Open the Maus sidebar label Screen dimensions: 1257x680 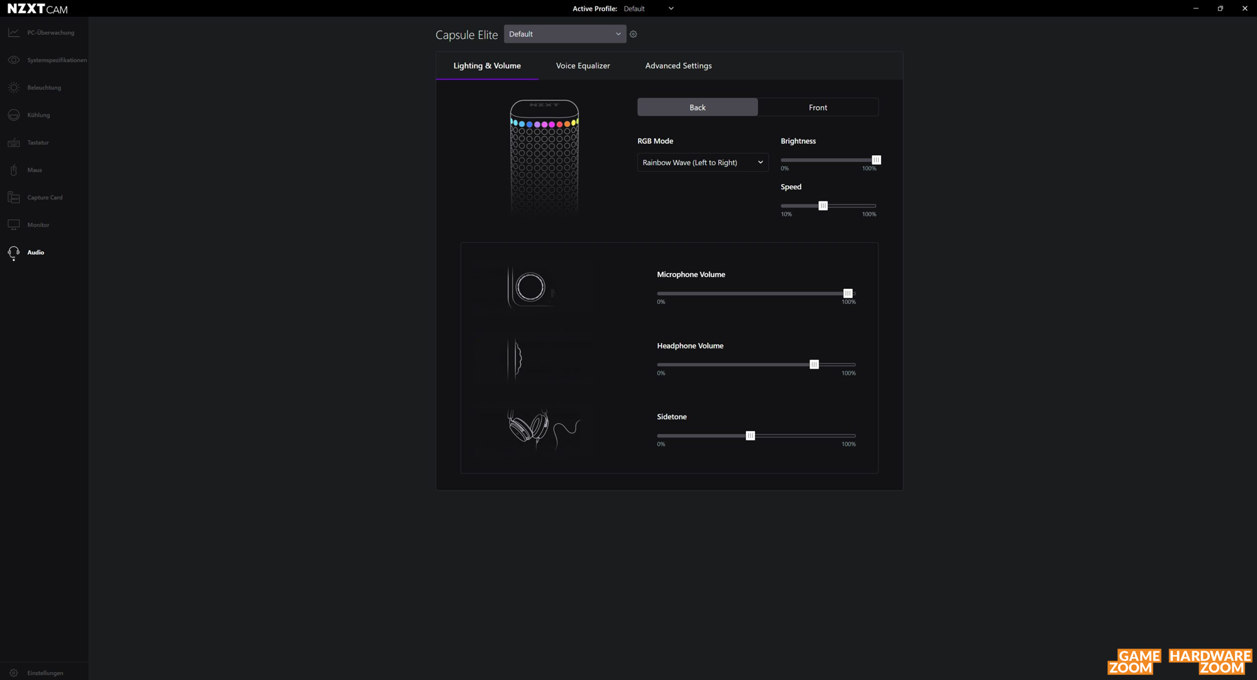point(35,170)
